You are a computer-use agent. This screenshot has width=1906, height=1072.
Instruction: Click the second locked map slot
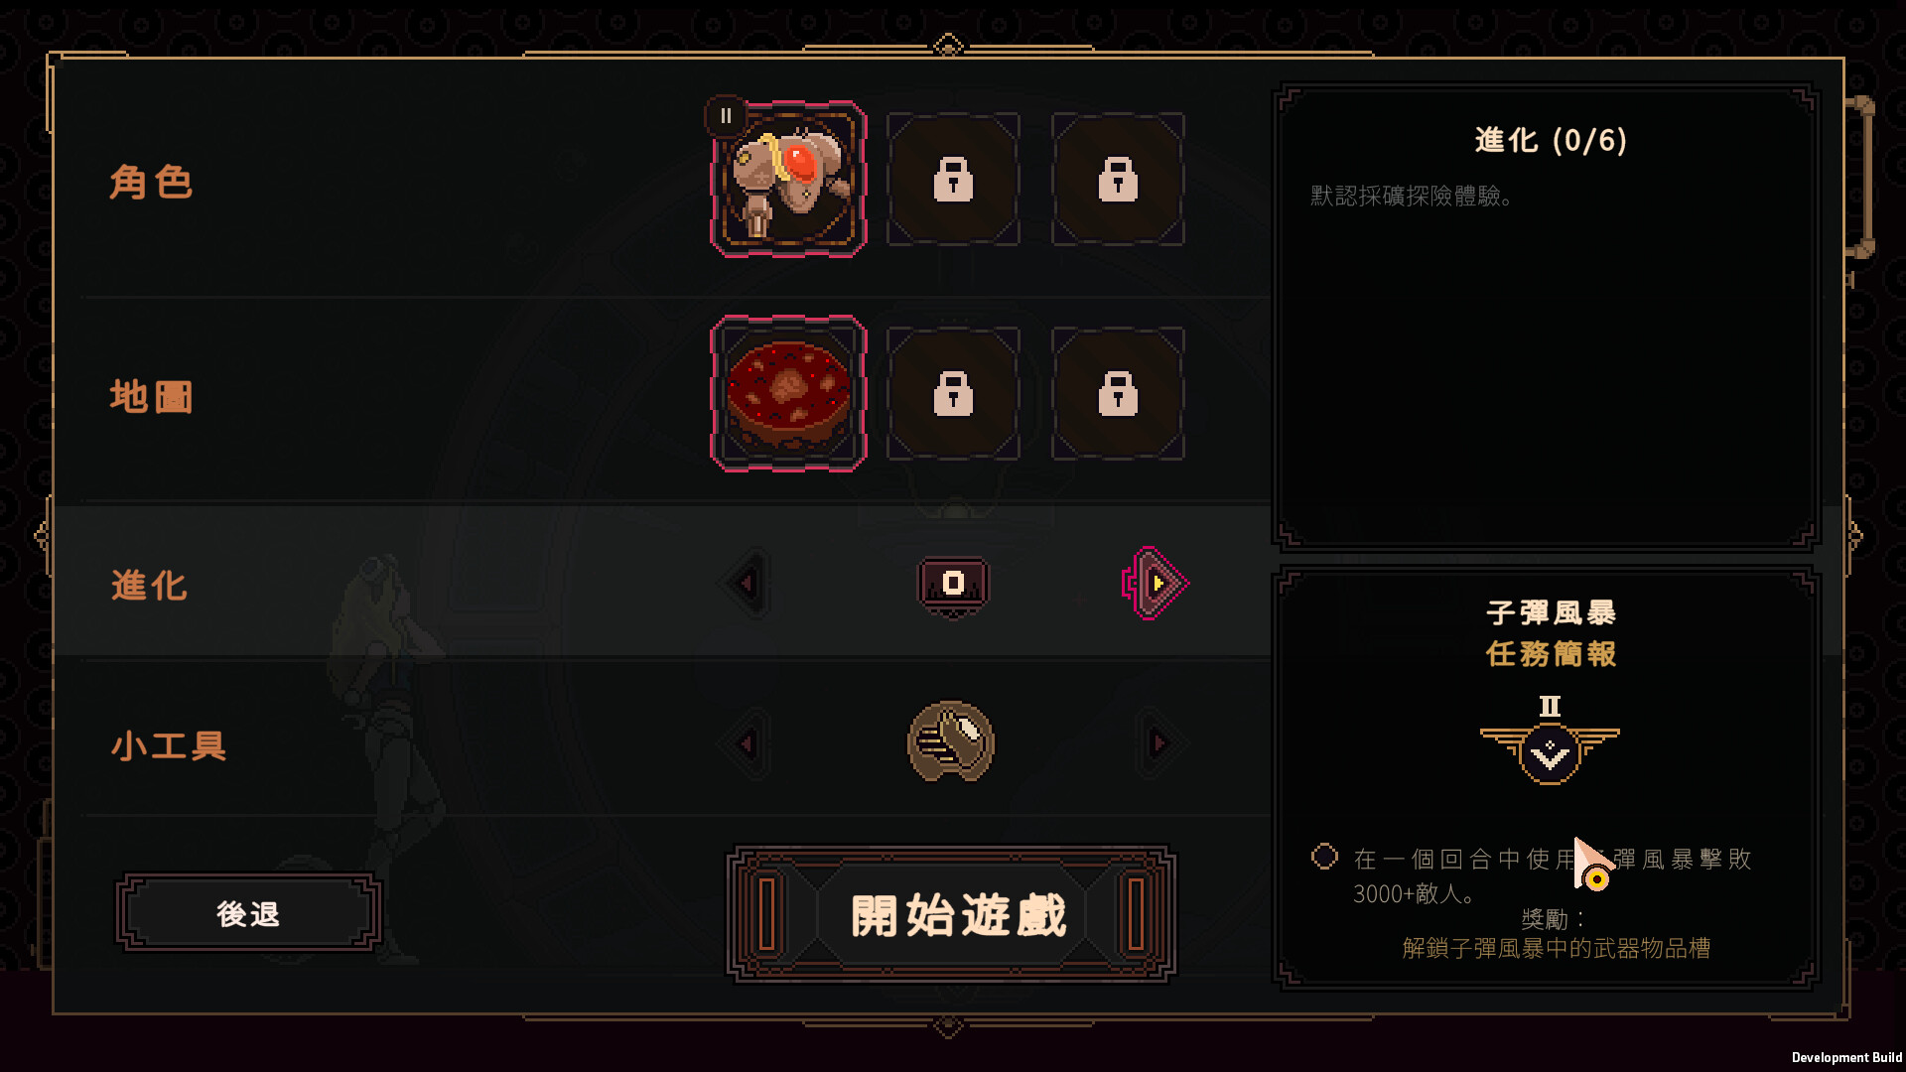[953, 394]
